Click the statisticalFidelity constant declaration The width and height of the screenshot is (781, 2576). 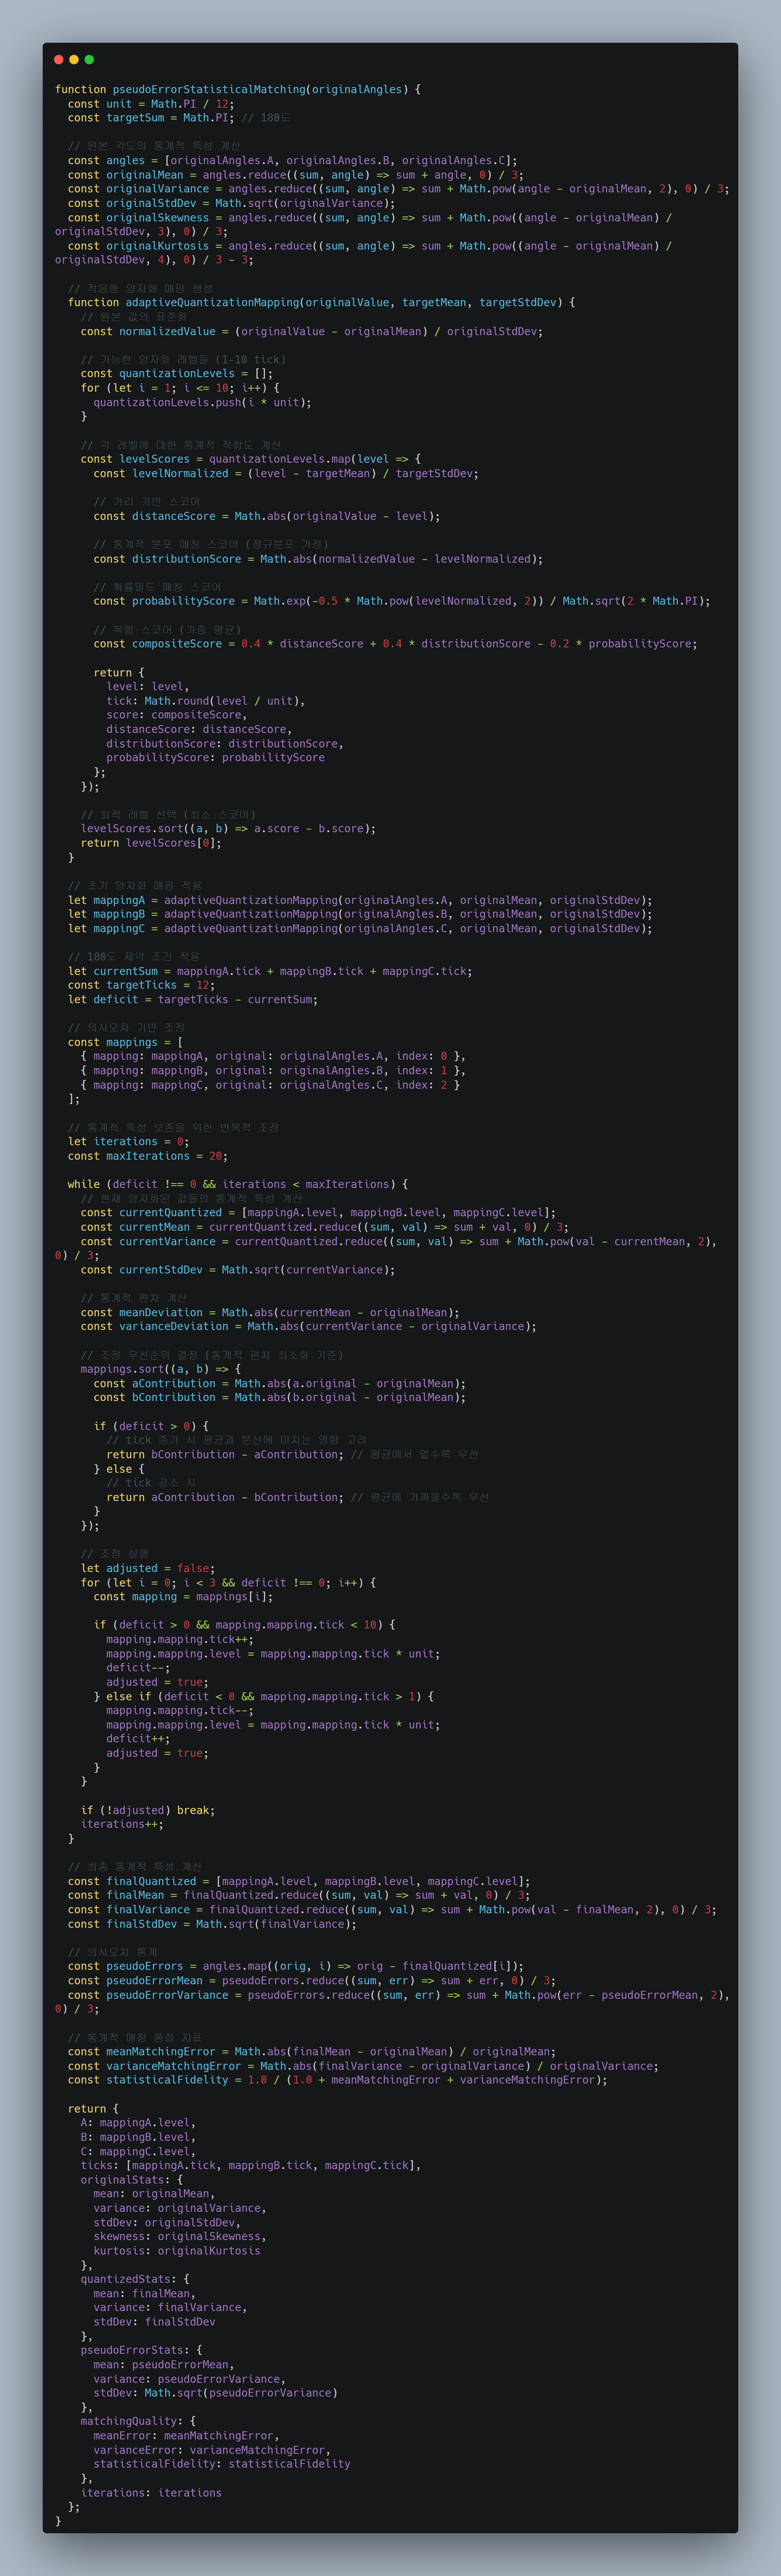click(x=337, y=2080)
